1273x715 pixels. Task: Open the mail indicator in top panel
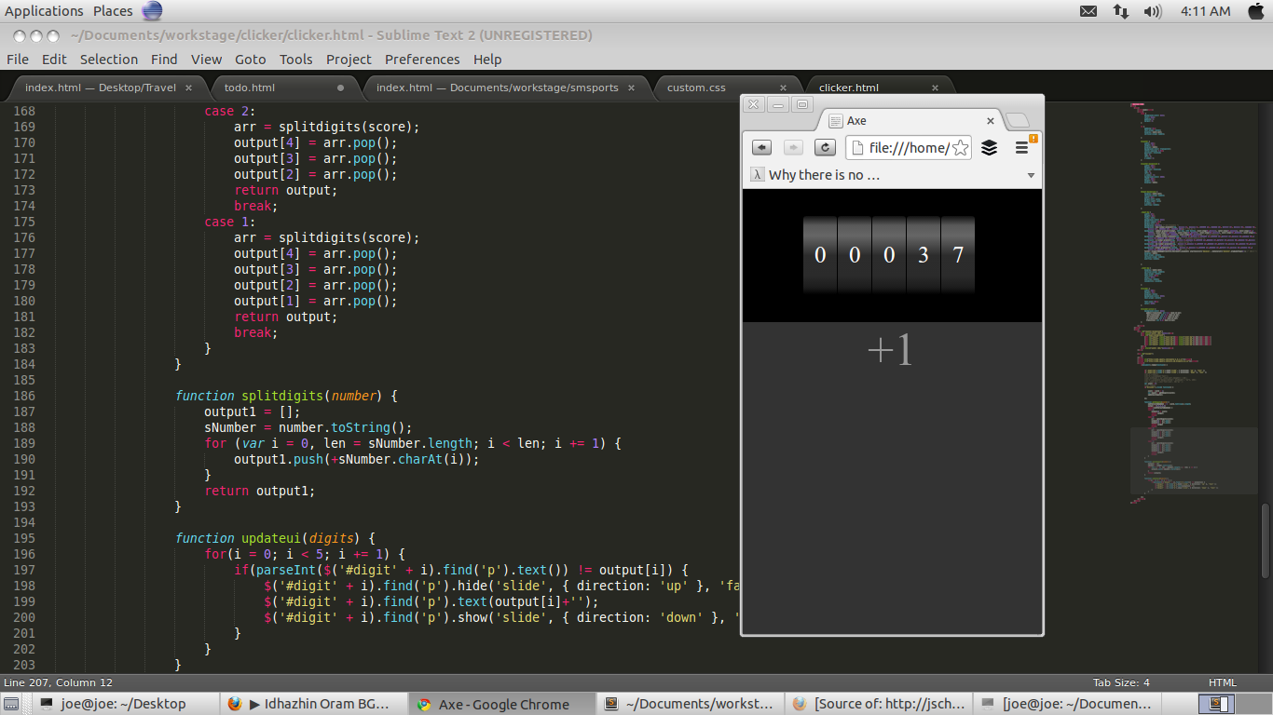[x=1088, y=11]
